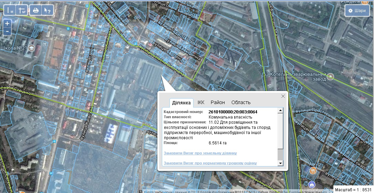The height and width of the screenshot is (193, 374).
Task: Click the print map icon
Action: point(36,10)
